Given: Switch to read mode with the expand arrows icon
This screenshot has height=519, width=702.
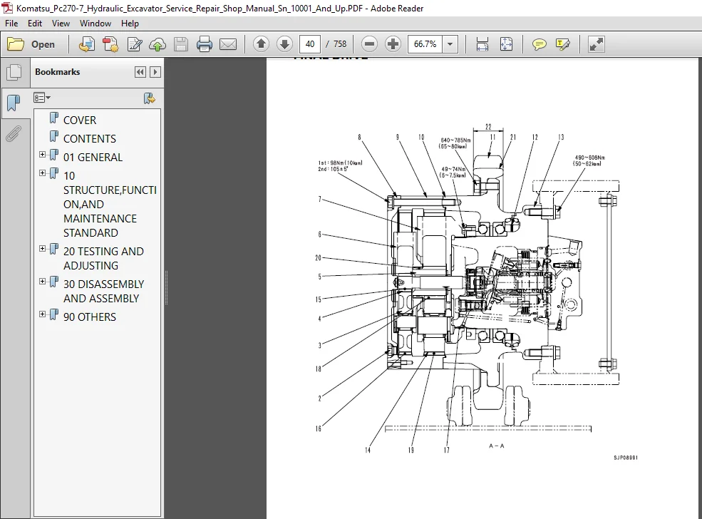Looking at the screenshot, I should coord(596,44).
